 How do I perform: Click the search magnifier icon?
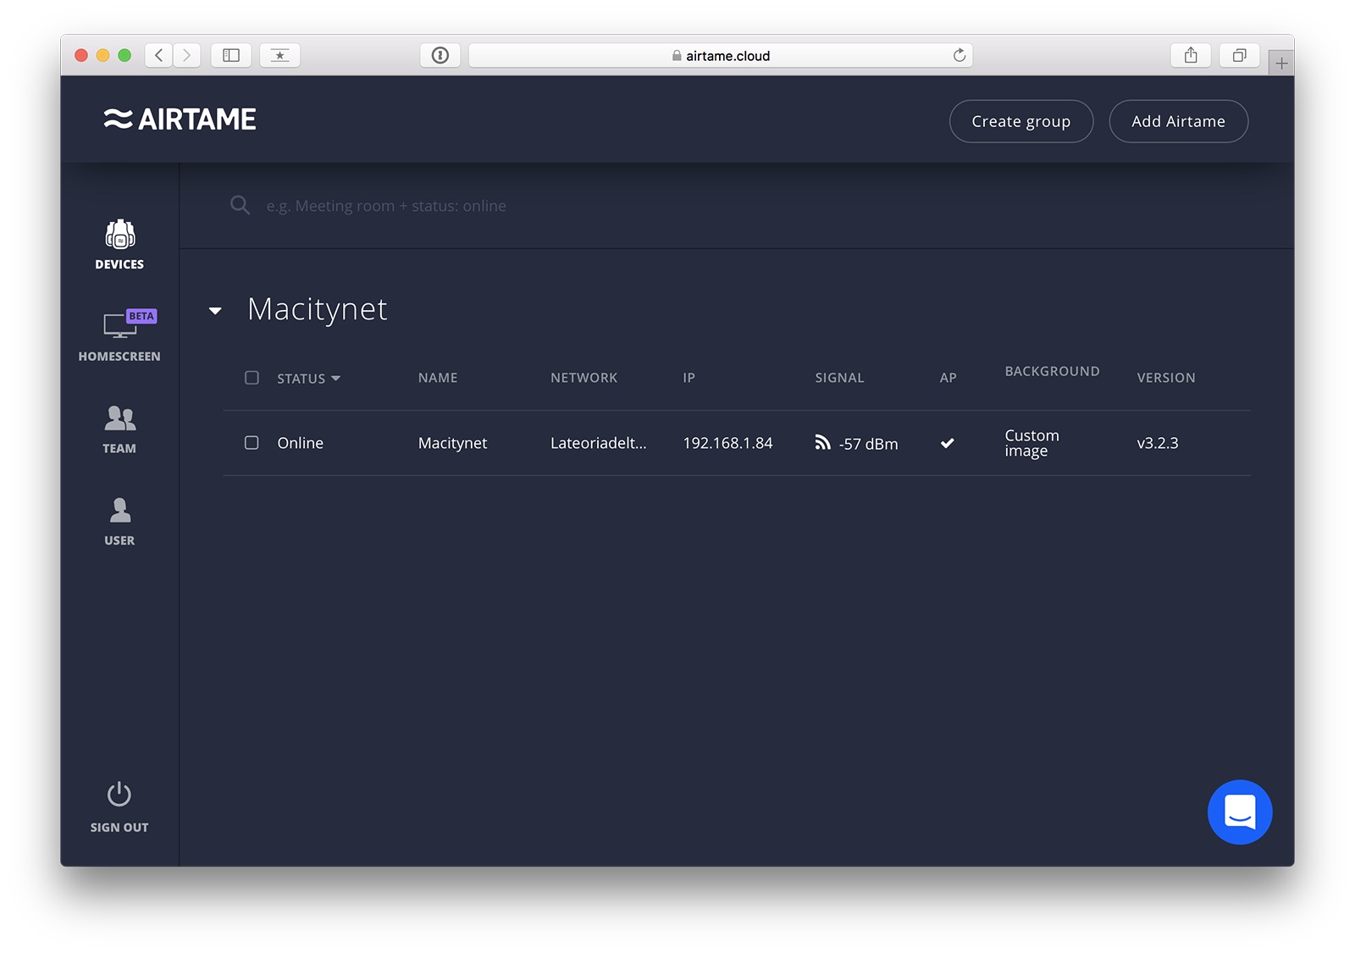pyautogui.click(x=240, y=205)
